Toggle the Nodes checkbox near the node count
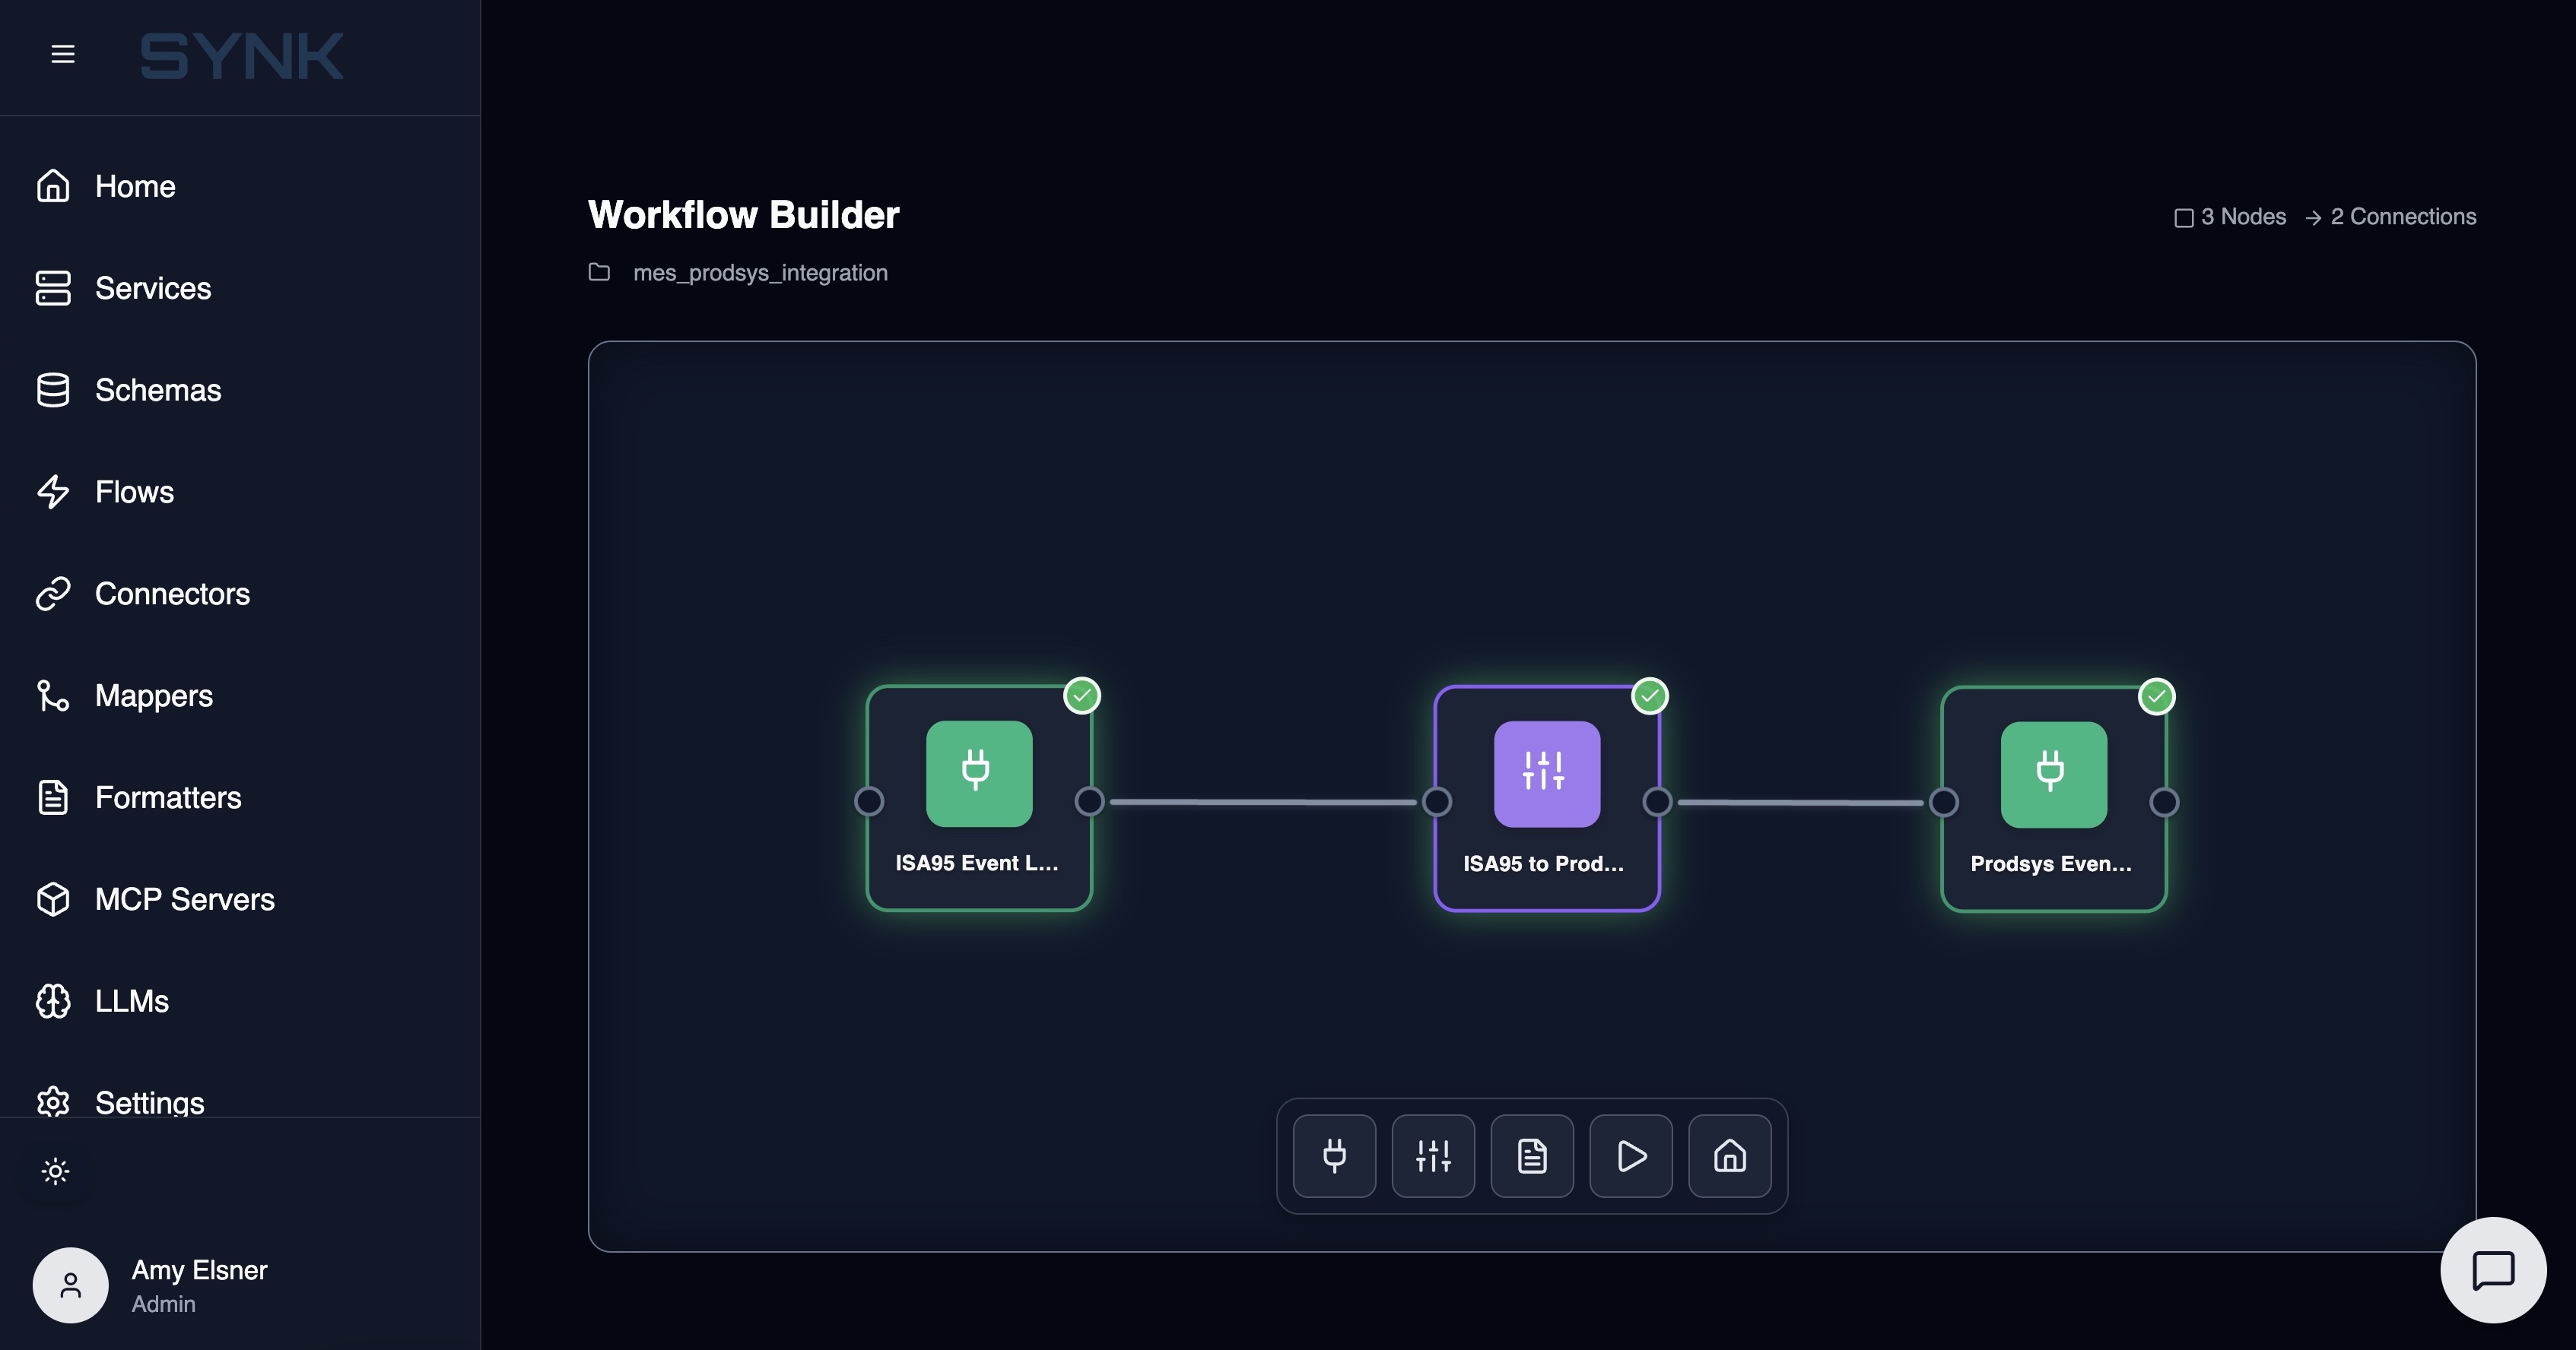The width and height of the screenshot is (2576, 1350). 2184,216
